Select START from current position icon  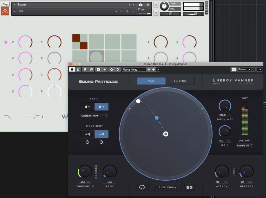click(x=88, y=107)
